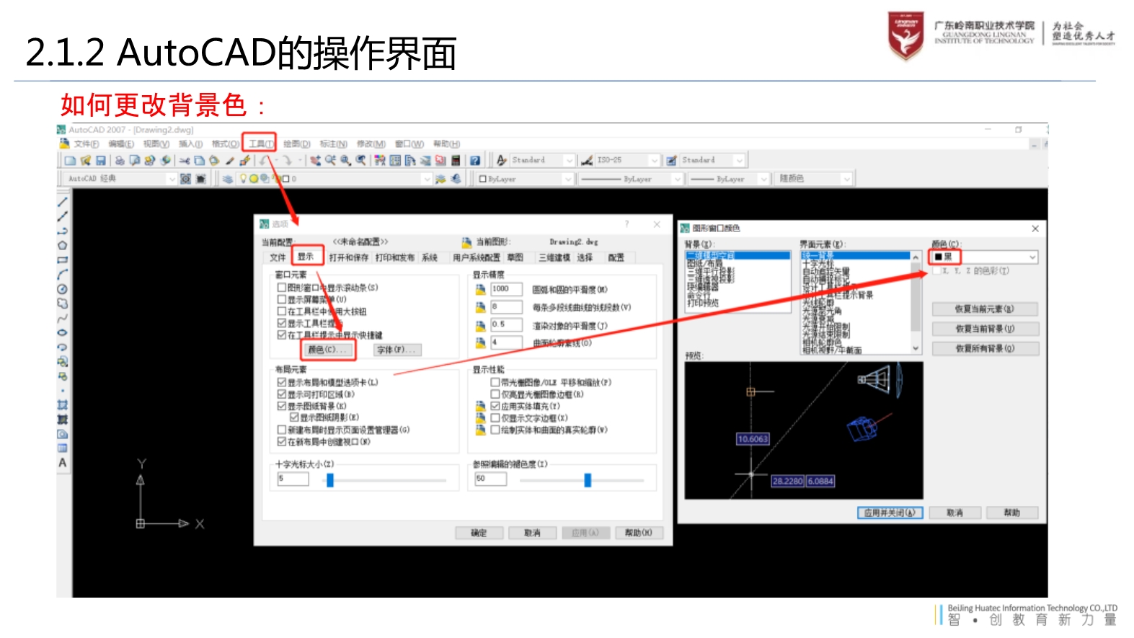Open the 文件(F) menu
Image resolution: width=1134 pixels, height=638 pixels.
(x=87, y=144)
